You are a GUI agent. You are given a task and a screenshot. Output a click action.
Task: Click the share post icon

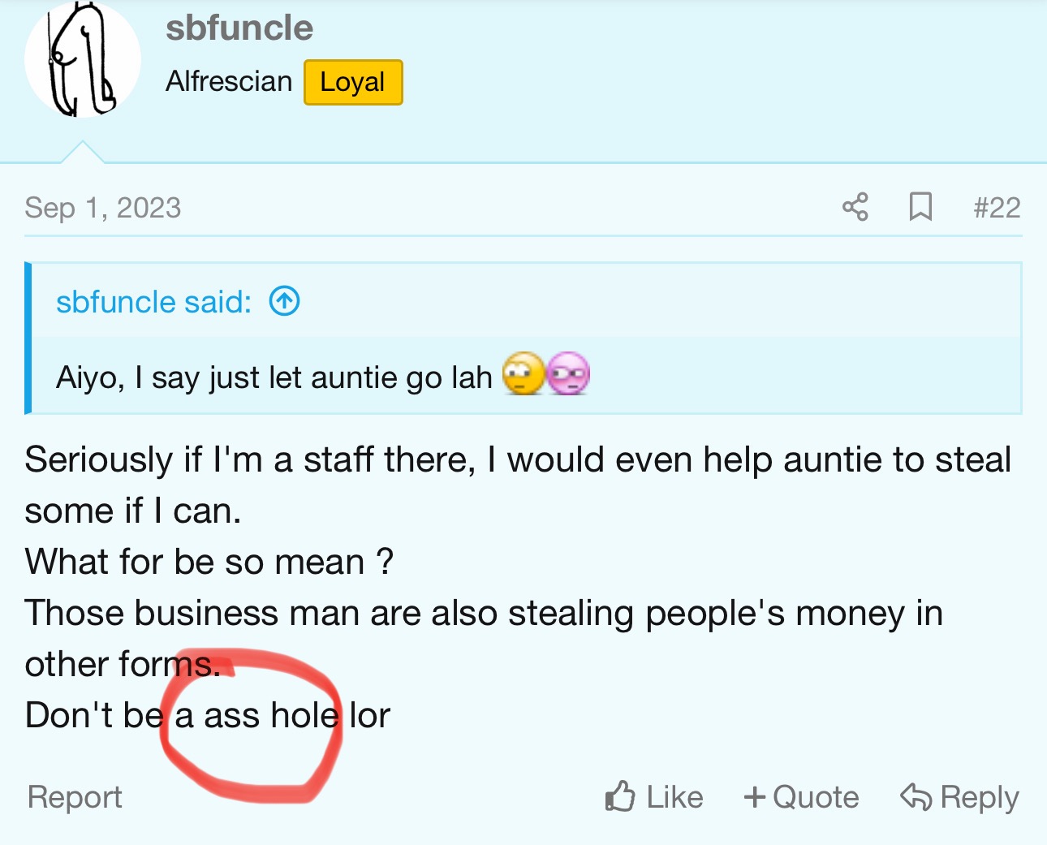click(855, 207)
